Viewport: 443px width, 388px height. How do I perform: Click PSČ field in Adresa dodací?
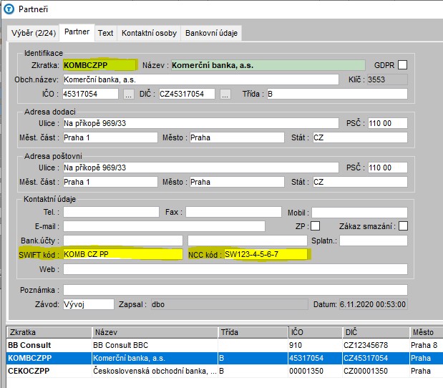[x=388, y=123]
